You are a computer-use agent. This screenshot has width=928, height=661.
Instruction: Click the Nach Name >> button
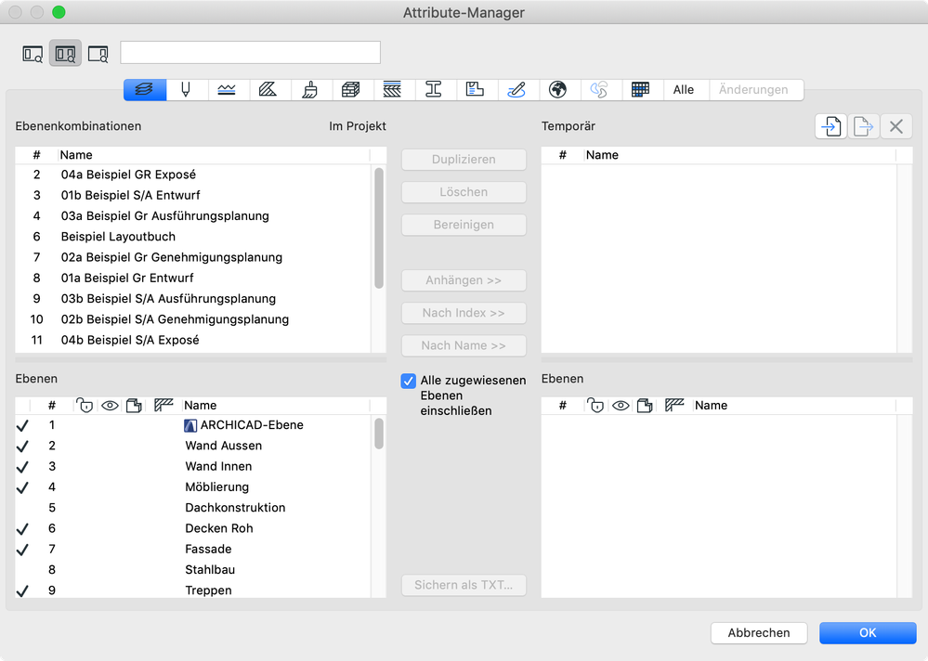coord(464,345)
